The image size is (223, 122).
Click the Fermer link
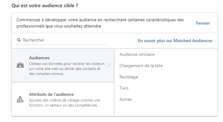point(203,23)
